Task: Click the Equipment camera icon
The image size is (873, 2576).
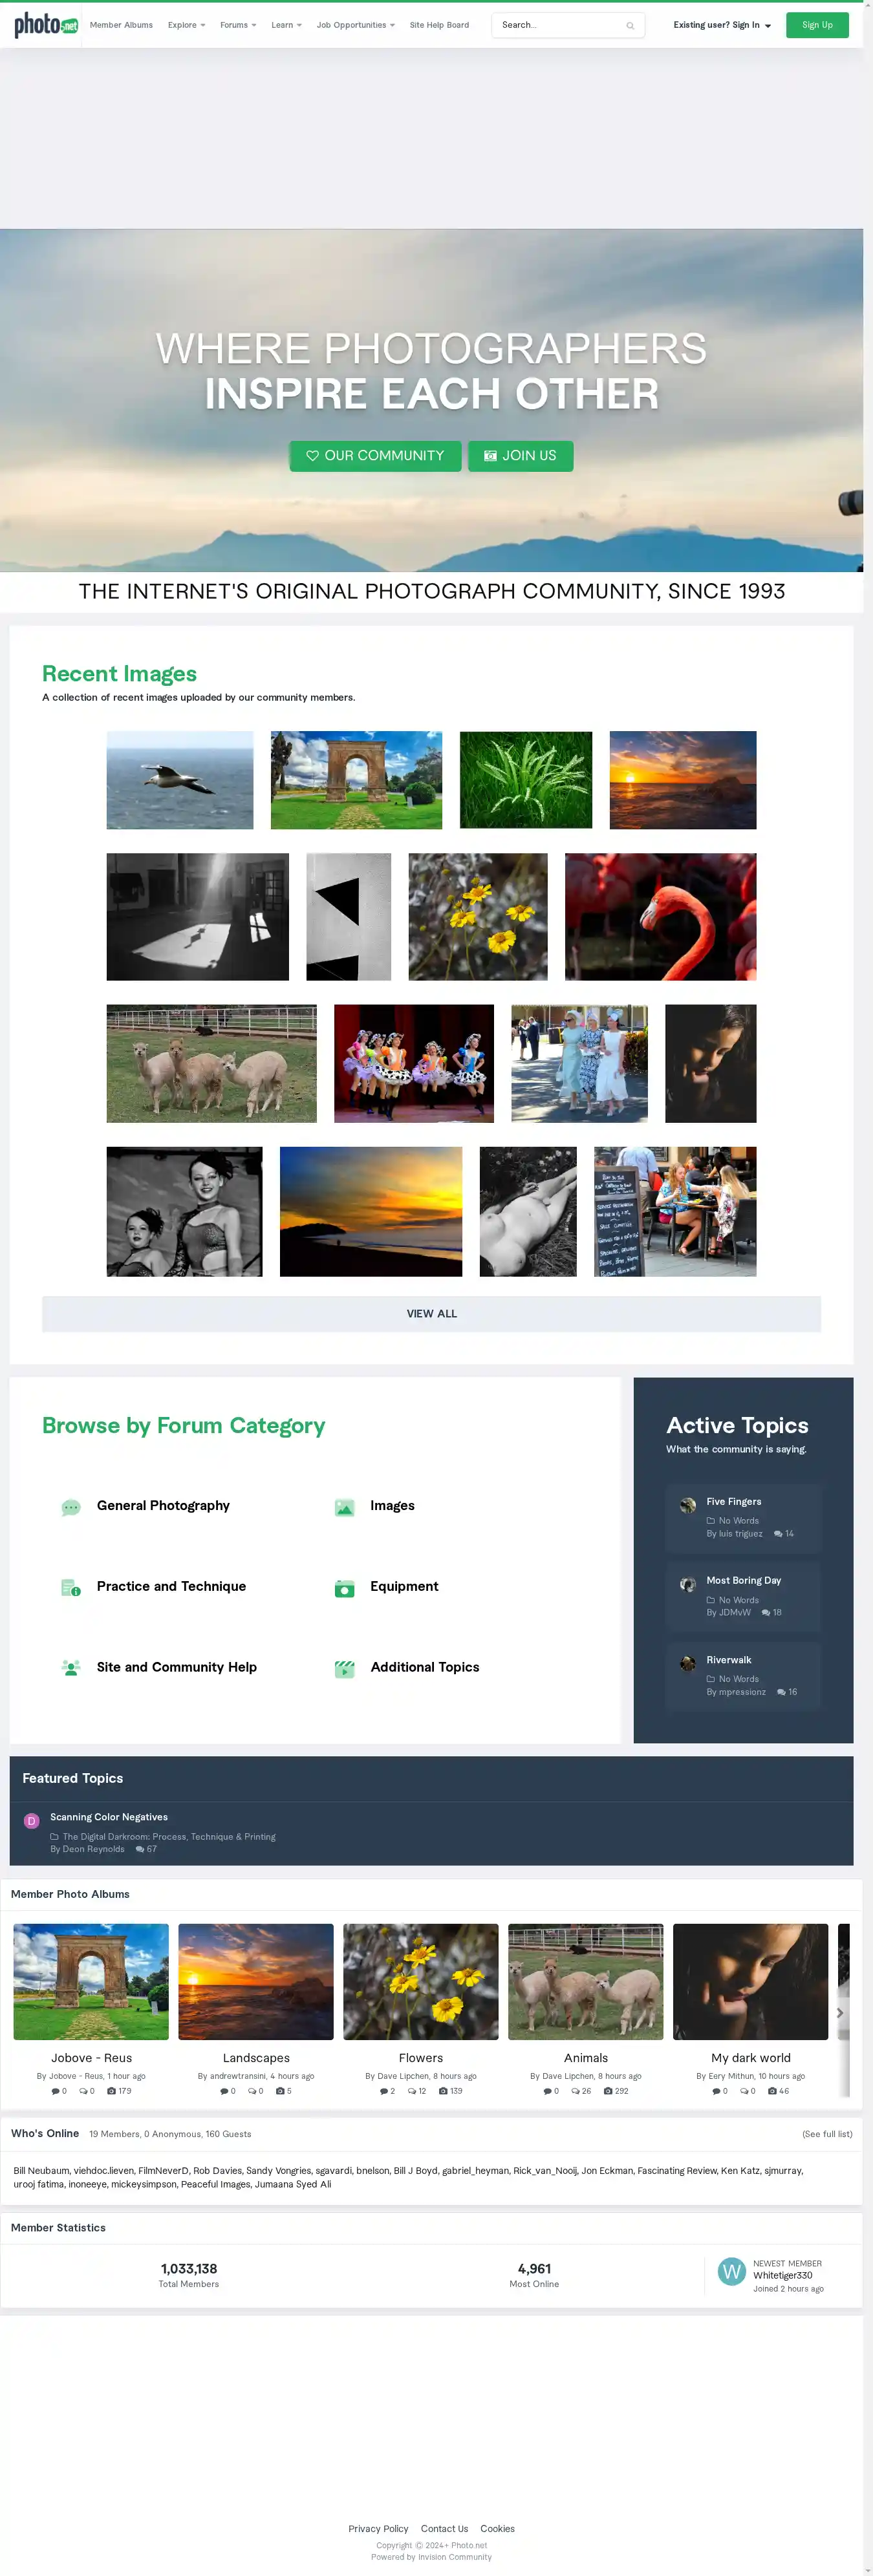Action: (x=344, y=1588)
